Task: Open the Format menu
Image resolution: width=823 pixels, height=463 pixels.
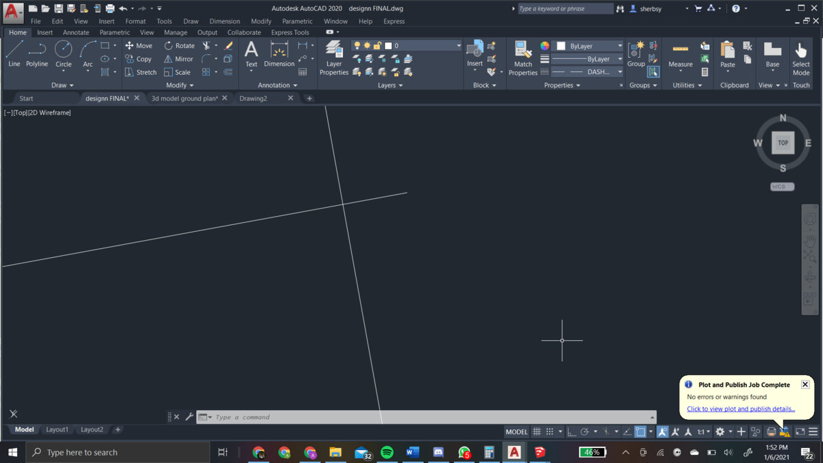Action: 135,21
